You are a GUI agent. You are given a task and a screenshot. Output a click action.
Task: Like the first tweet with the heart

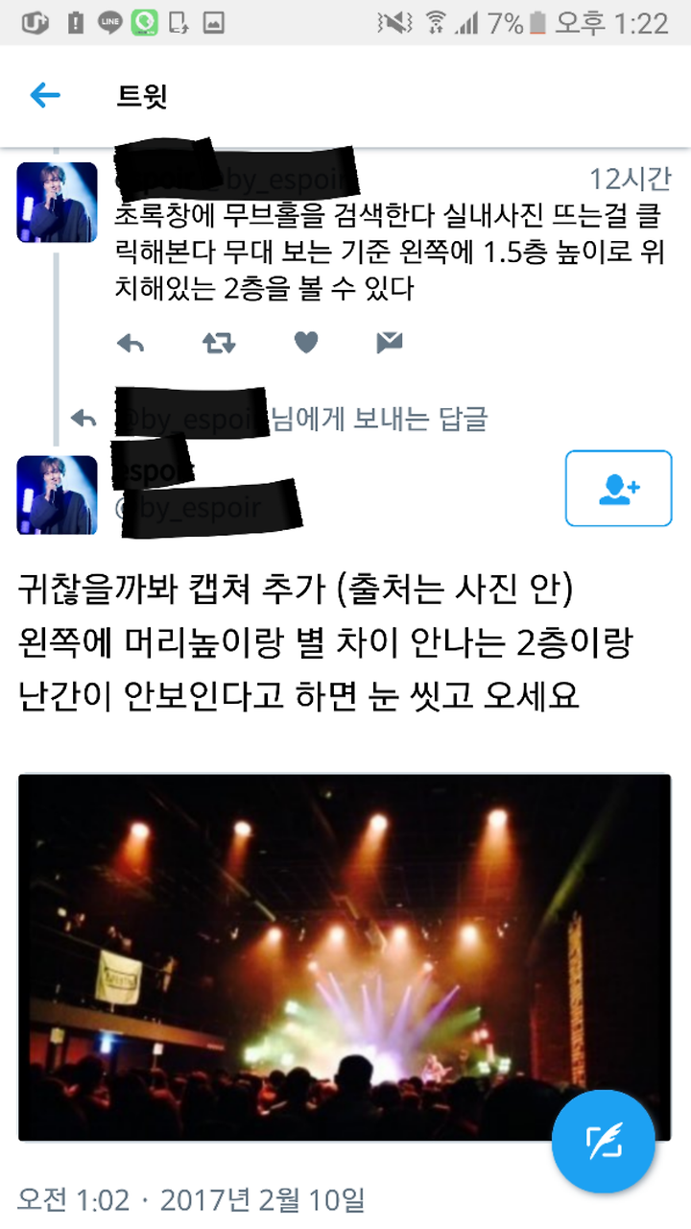305,342
